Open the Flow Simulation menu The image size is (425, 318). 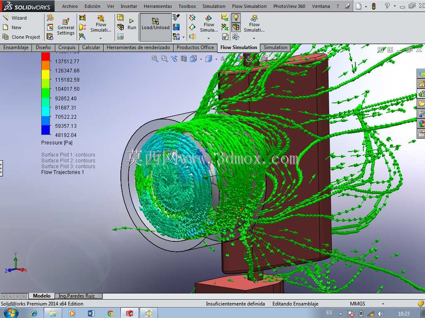point(249,6)
